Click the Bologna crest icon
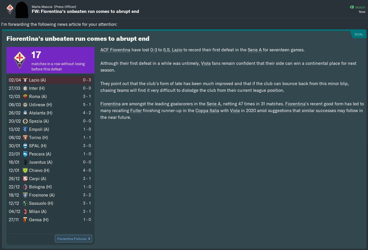The height and width of the screenshot is (250, 368). [25, 187]
